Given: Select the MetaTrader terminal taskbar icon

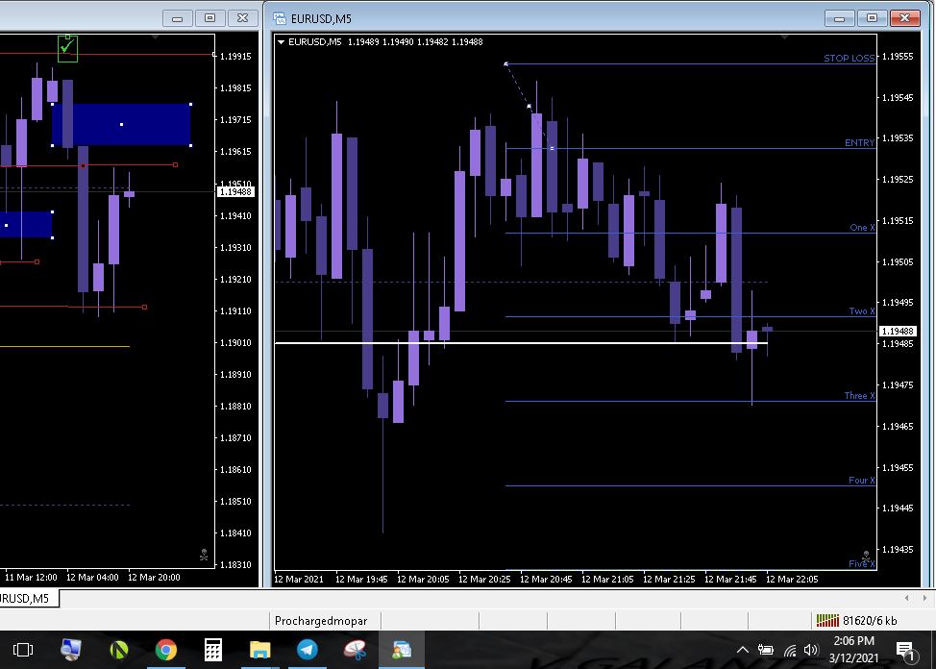Looking at the screenshot, I should coord(402,650).
